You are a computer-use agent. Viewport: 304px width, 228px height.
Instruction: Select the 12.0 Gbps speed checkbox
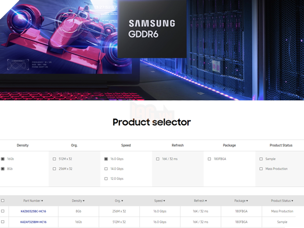pos(106,179)
